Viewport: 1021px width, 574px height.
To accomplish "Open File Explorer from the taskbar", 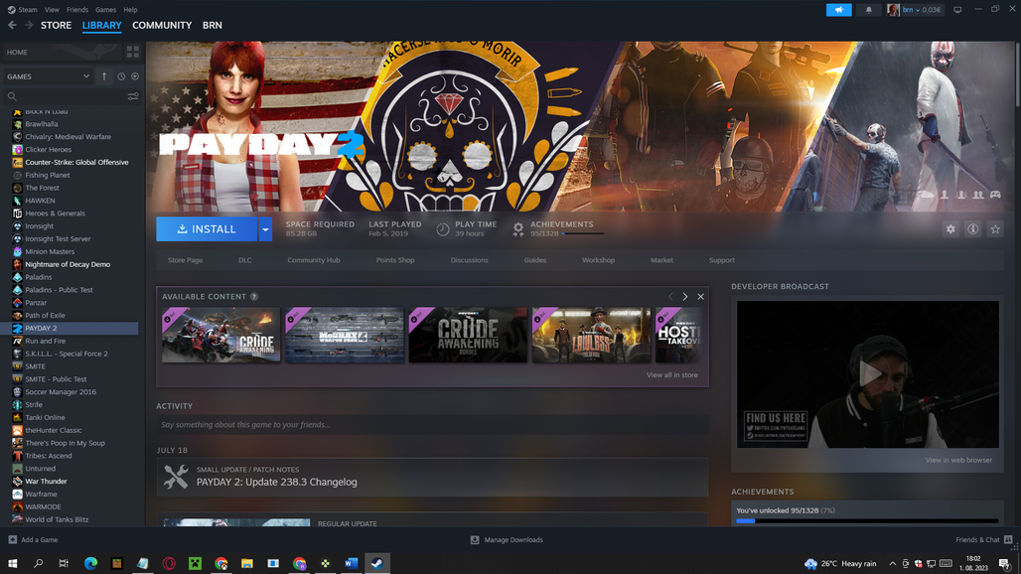I will click(246, 564).
